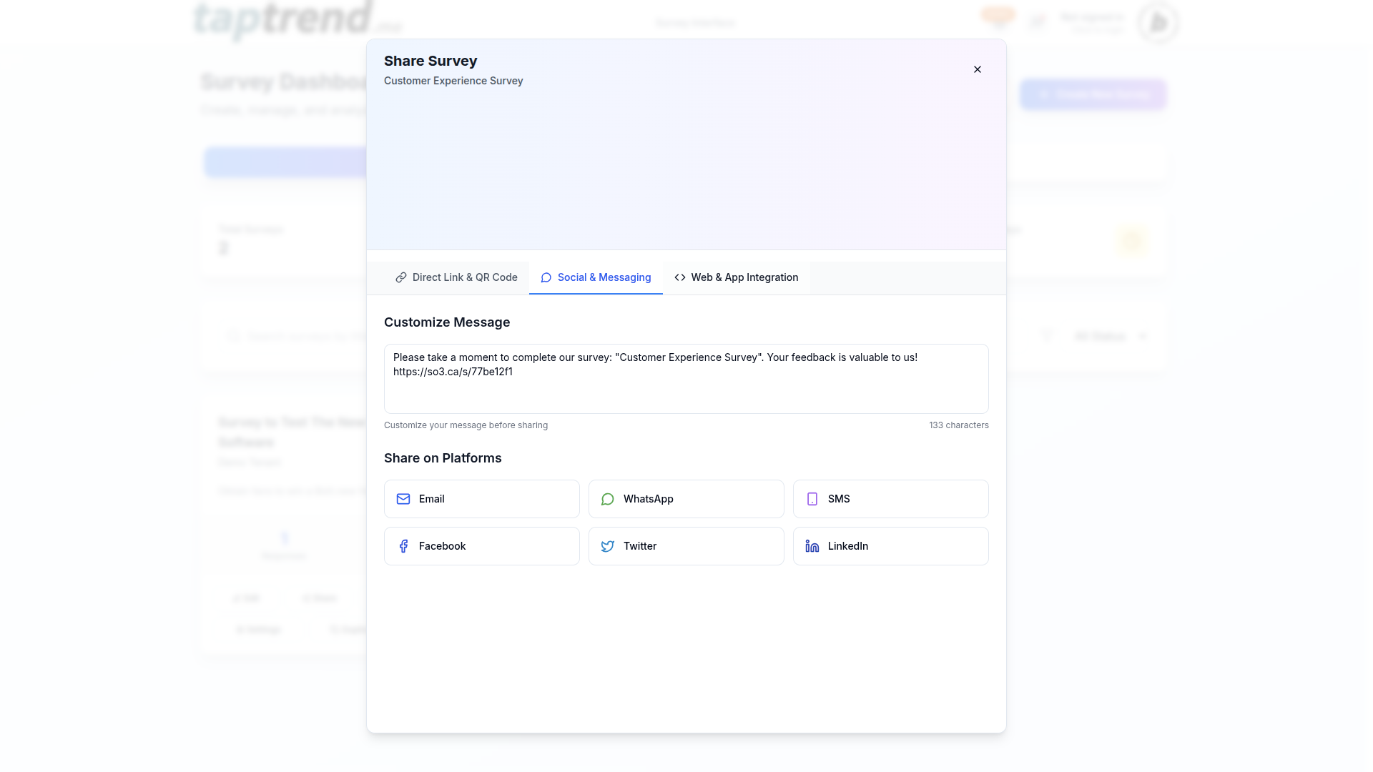Close the Share Survey dialog
Screen dimensions: 1373x772
pos(978,69)
